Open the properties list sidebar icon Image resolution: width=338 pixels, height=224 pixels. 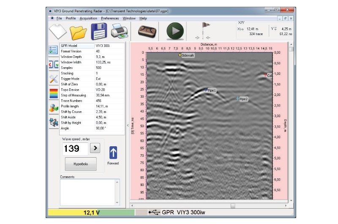(x=53, y=50)
